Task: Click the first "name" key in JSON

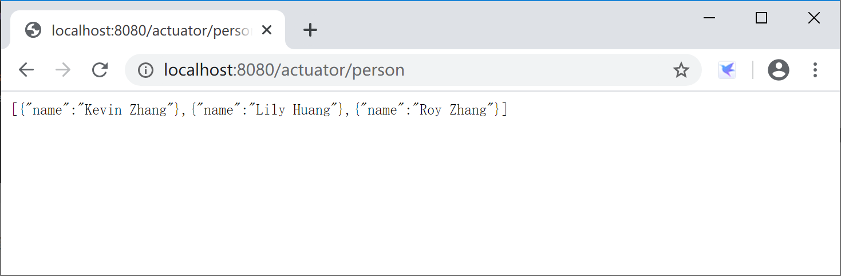Action: pos(48,110)
